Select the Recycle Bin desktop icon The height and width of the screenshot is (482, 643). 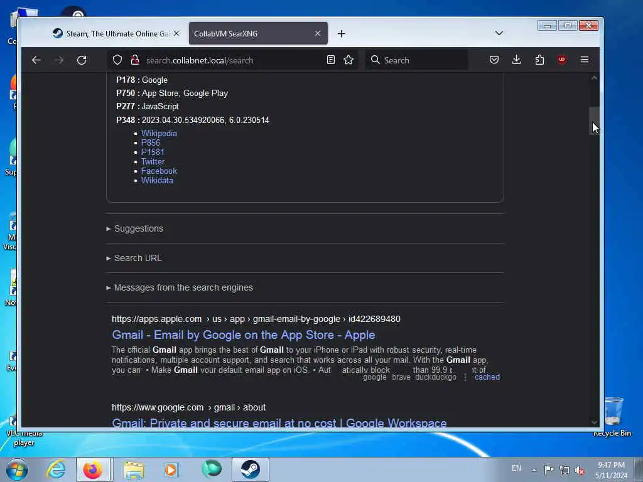[x=612, y=415]
